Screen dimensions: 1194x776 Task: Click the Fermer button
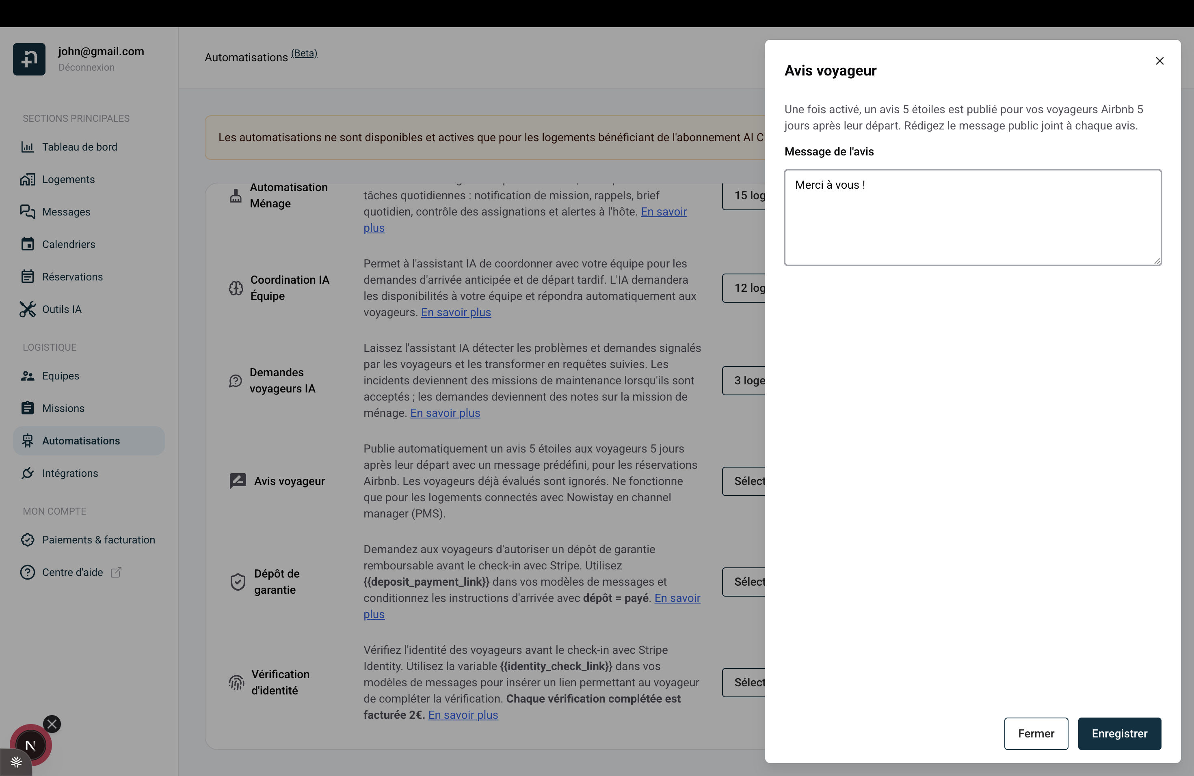point(1036,733)
